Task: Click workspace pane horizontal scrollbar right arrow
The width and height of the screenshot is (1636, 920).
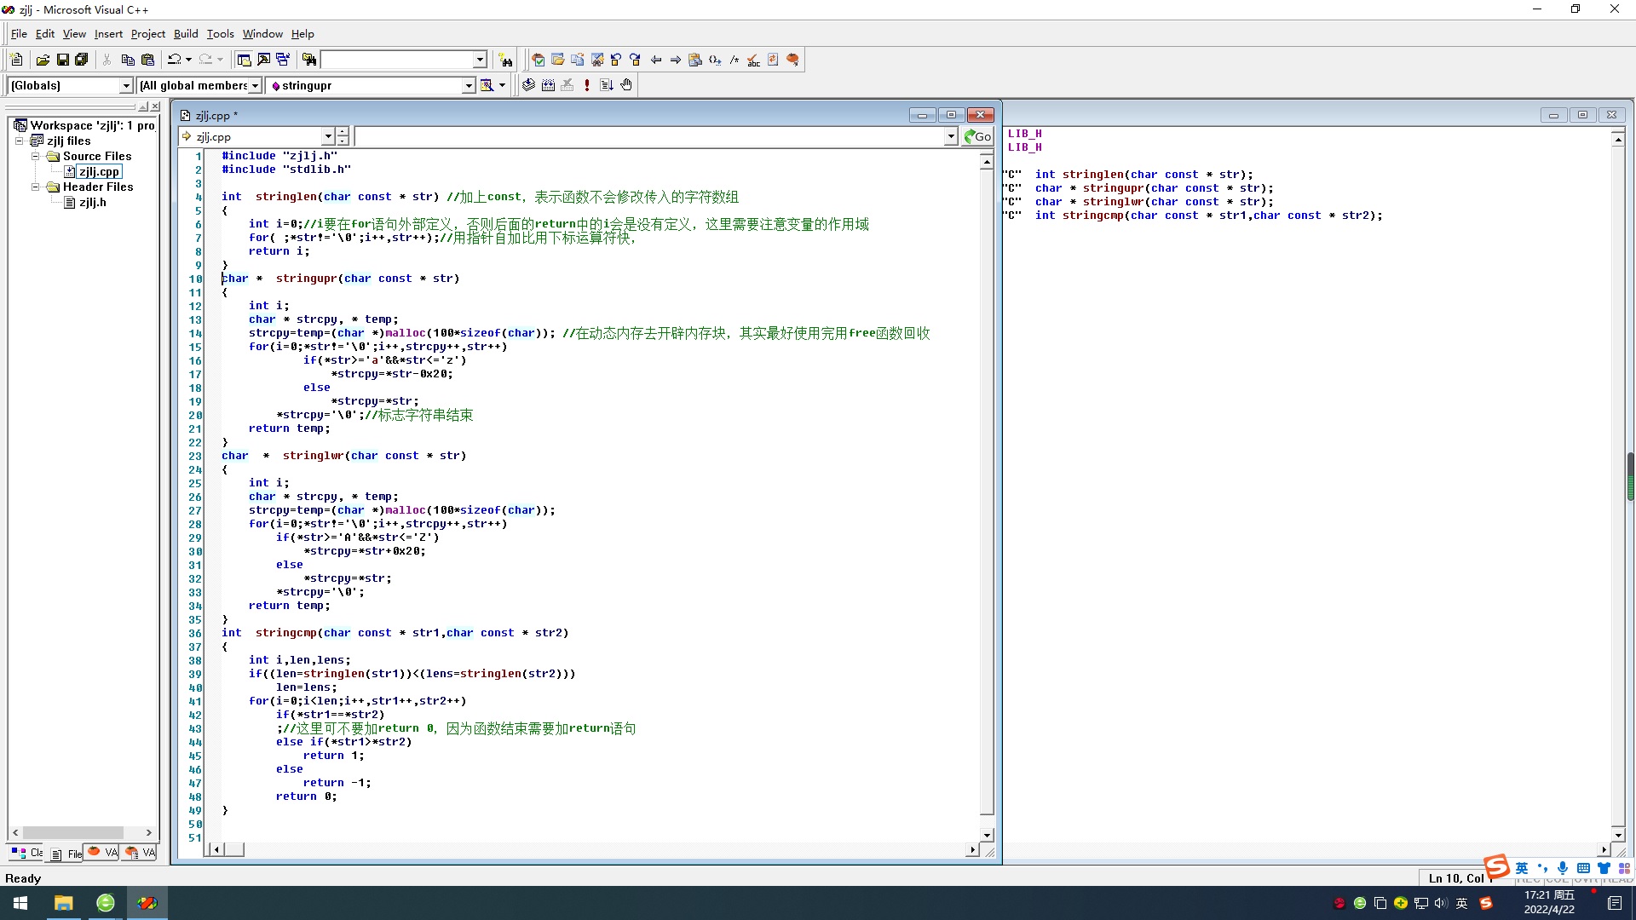Action: (x=149, y=833)
